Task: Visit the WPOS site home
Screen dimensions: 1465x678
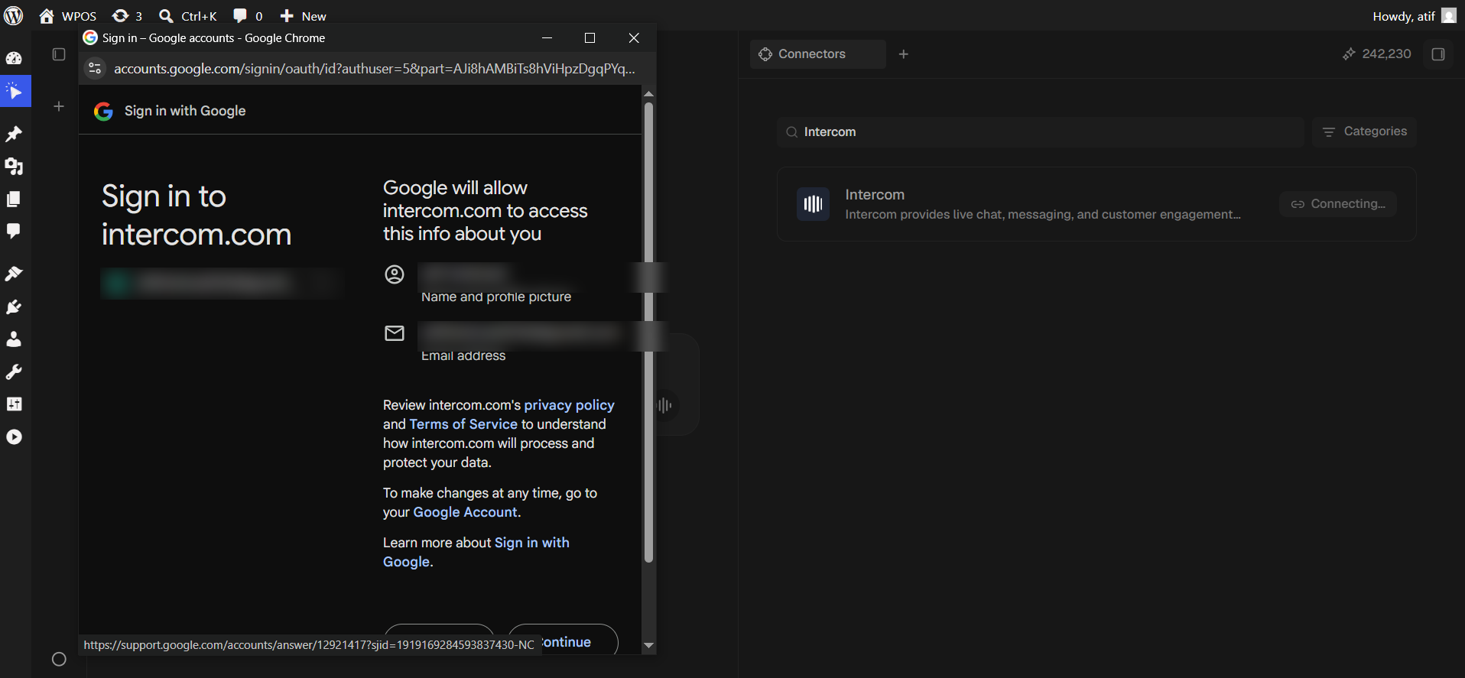Action: (67, 16)
